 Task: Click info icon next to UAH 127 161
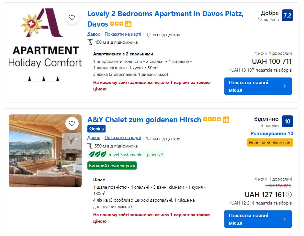click(289, 195)
